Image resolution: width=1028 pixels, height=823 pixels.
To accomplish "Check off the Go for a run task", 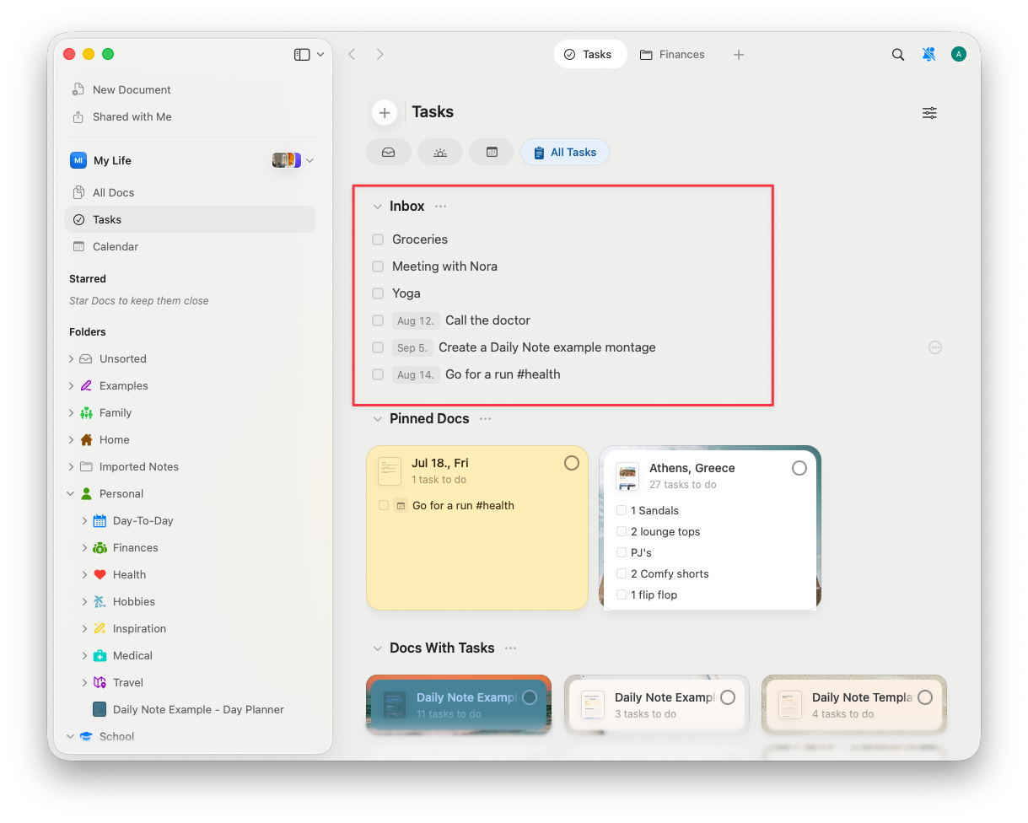I will point(377,374).
